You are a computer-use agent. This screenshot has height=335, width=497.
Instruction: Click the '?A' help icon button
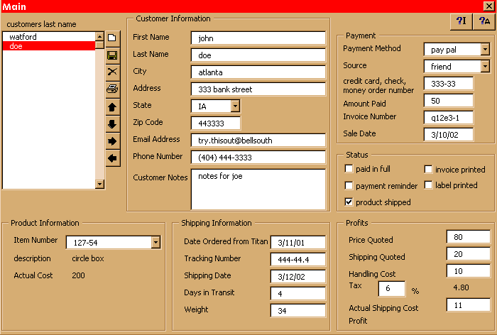[x=483, y=21]
